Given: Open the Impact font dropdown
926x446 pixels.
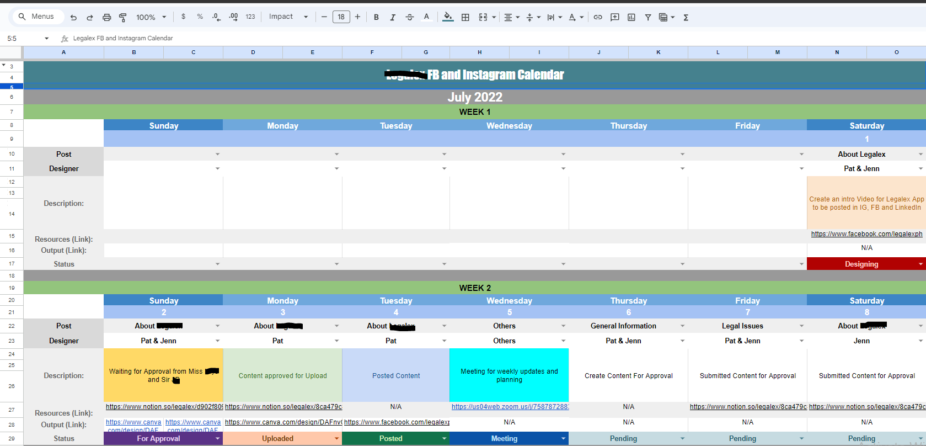Looking at the screenshot, I should tap(288, 17).
